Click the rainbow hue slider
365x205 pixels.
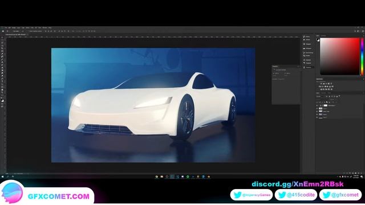click(x=362, y=56)
